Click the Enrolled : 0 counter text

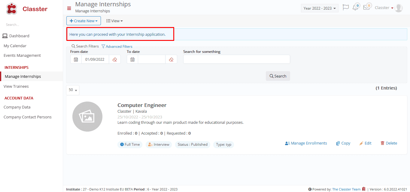127,133
